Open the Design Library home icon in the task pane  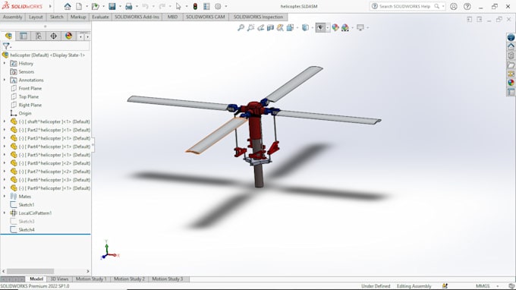pos(511,46)
